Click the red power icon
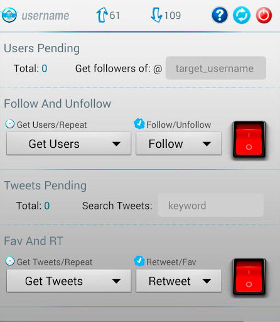Viewport: 280px width, 322px height. [x=264, y=15]
